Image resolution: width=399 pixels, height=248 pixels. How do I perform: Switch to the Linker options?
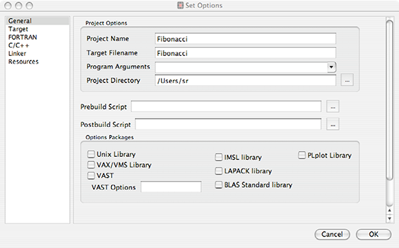coord(17,53)
